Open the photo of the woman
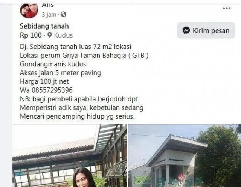This screenshot has width=241, height=187. click(70, 155)
